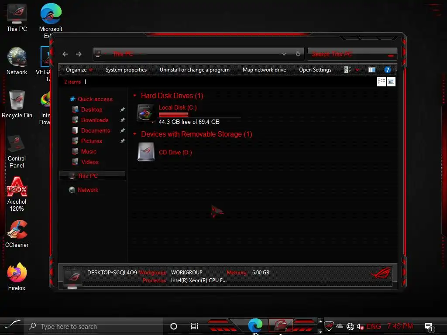Viewport: 447px width, 335px height.
Task: Open the OneDrive cloud tray icon
Action: 340,326
